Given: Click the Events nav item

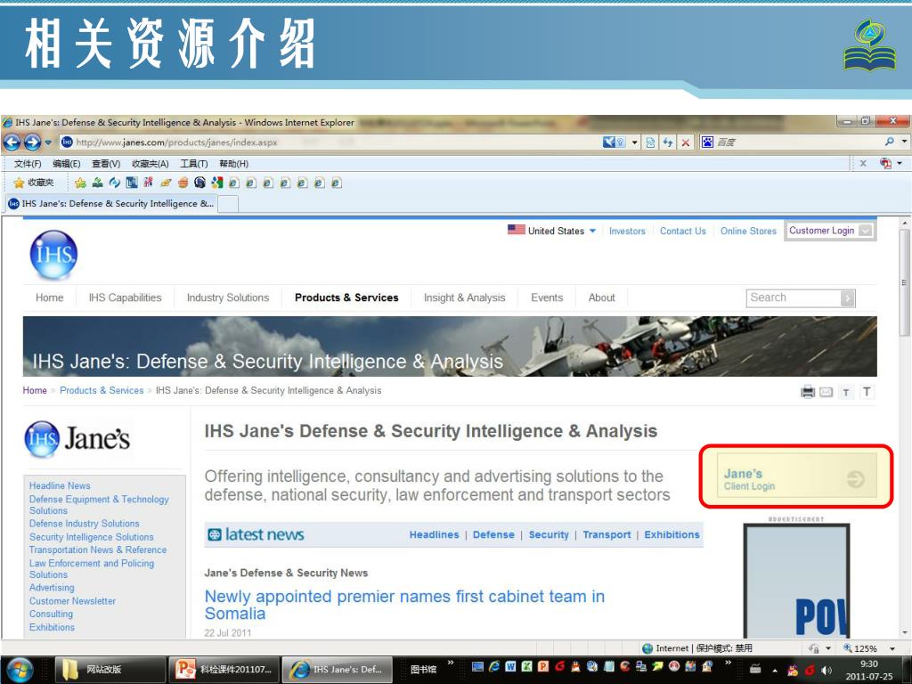Looking at the screenshot, I should [547, 297].
